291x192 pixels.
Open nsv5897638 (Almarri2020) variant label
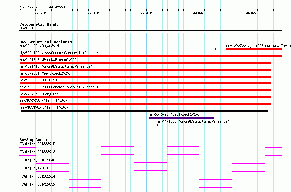click(43, 101)
